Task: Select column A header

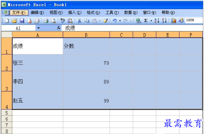Action: point(37,35)
